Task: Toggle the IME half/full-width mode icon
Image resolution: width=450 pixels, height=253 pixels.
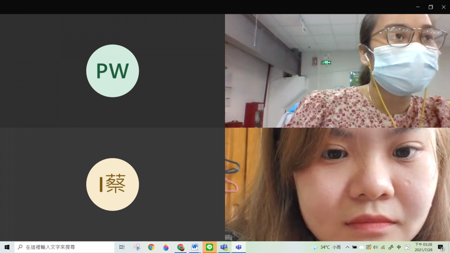Action: coord(407,247)
